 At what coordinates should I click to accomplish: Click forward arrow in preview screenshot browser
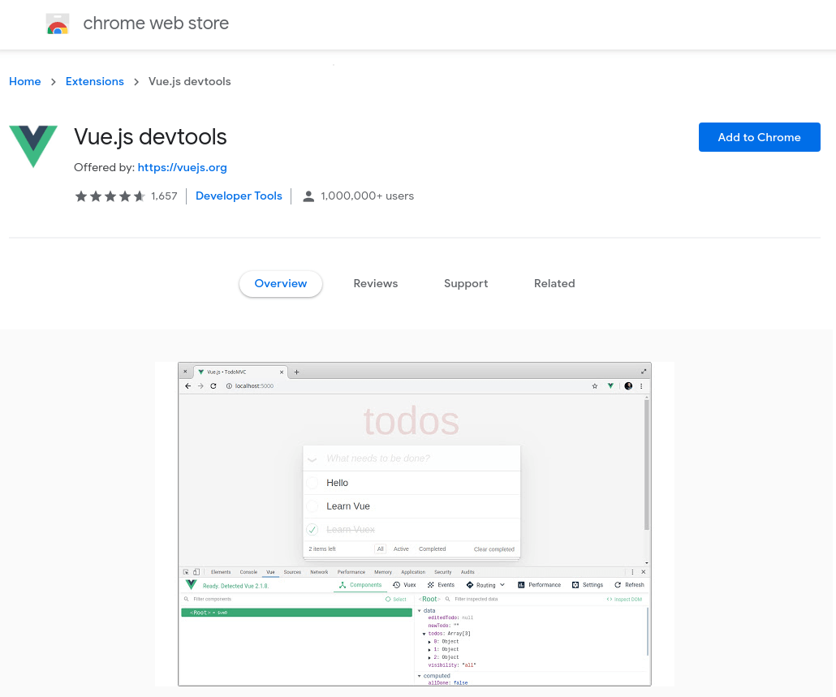tap(200, 385)
